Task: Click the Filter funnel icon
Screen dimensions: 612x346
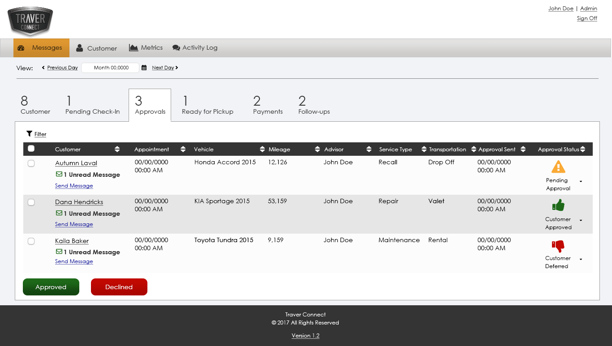Action: (29, 134)
